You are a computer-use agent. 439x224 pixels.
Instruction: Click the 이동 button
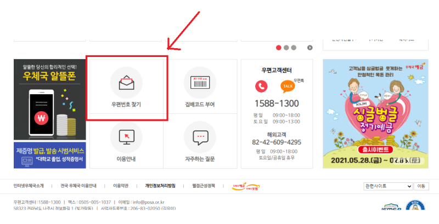pos(421,186)
